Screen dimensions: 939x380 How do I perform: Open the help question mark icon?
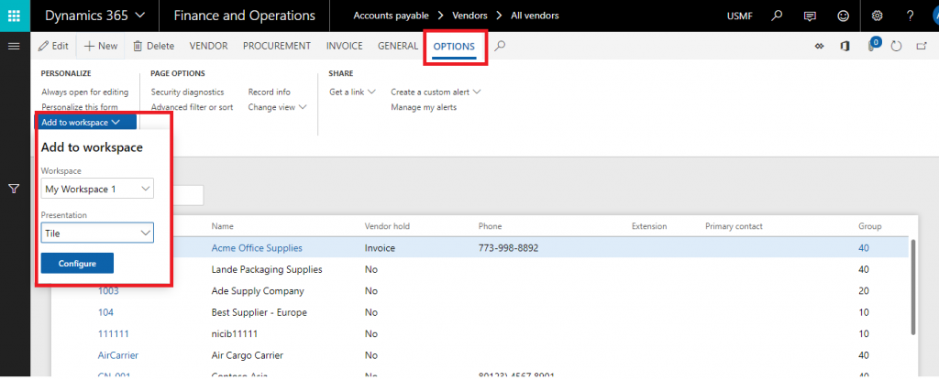pyautogui.click(x=911, y=16)
